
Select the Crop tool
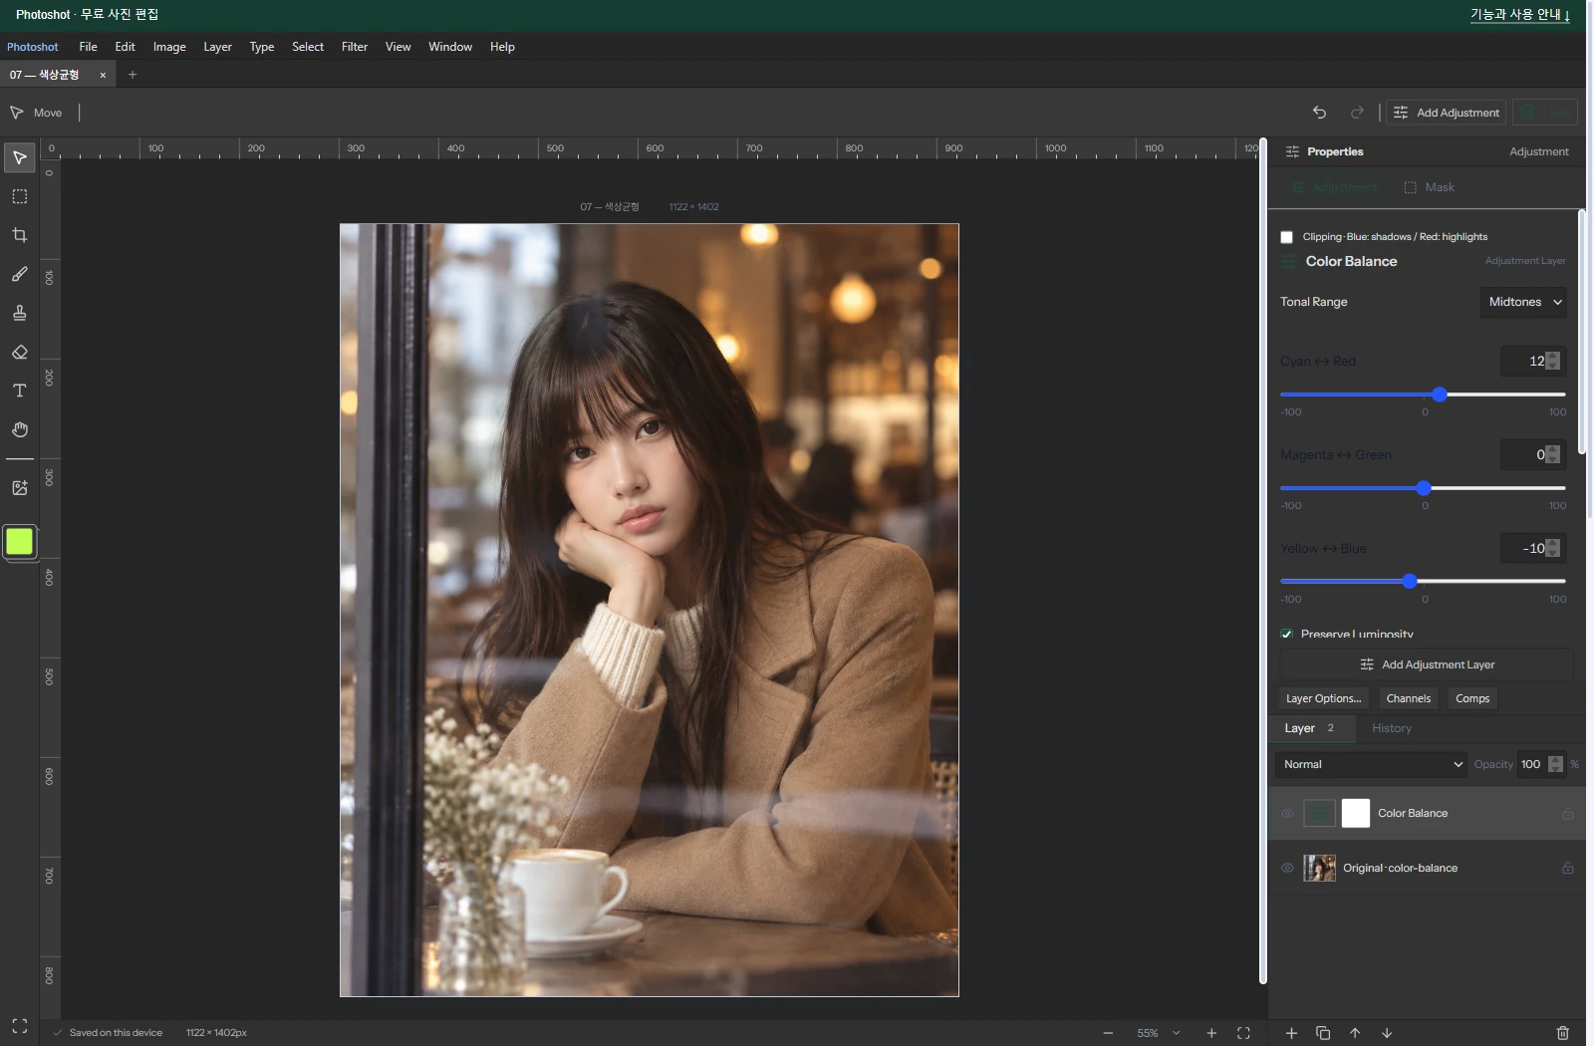tap(19, 235)
